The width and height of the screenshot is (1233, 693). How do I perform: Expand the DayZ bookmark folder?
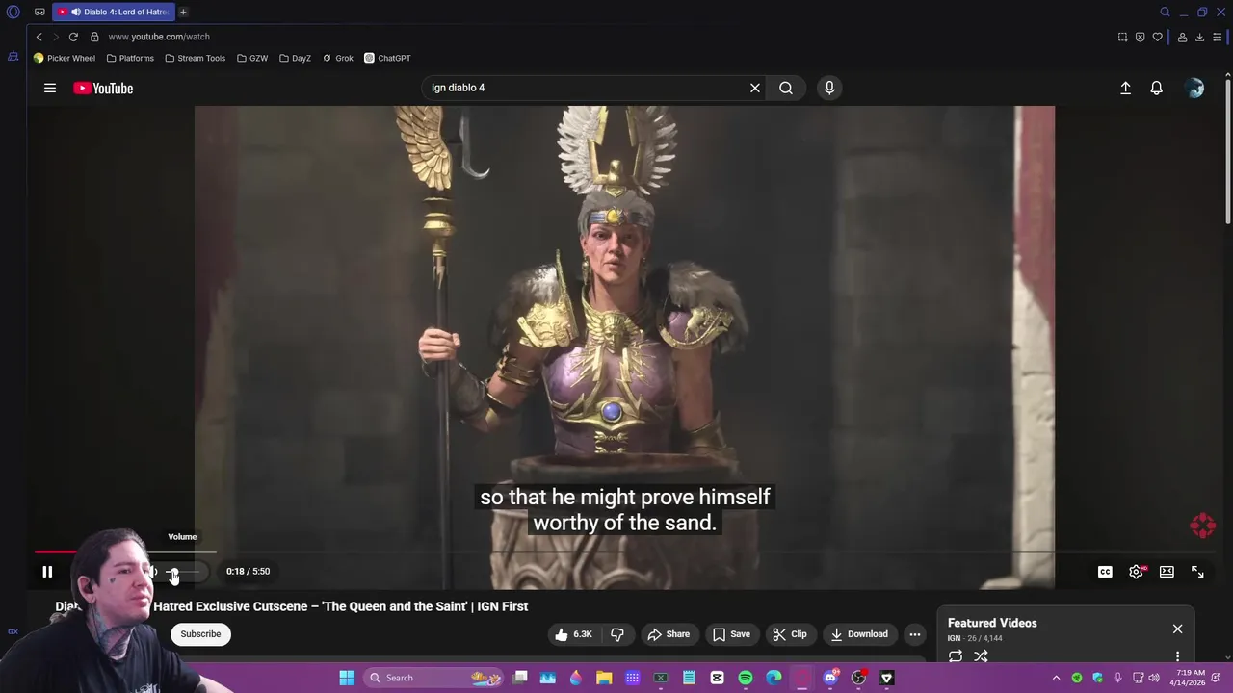pos(295,58)
